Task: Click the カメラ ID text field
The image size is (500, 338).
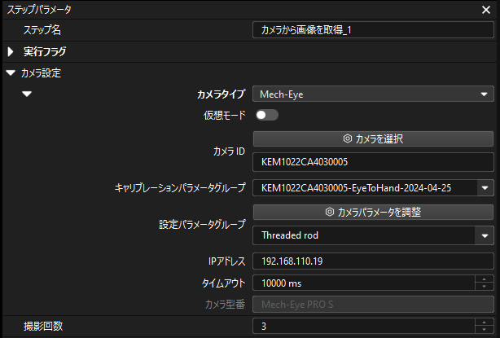Action: (373, 161)
